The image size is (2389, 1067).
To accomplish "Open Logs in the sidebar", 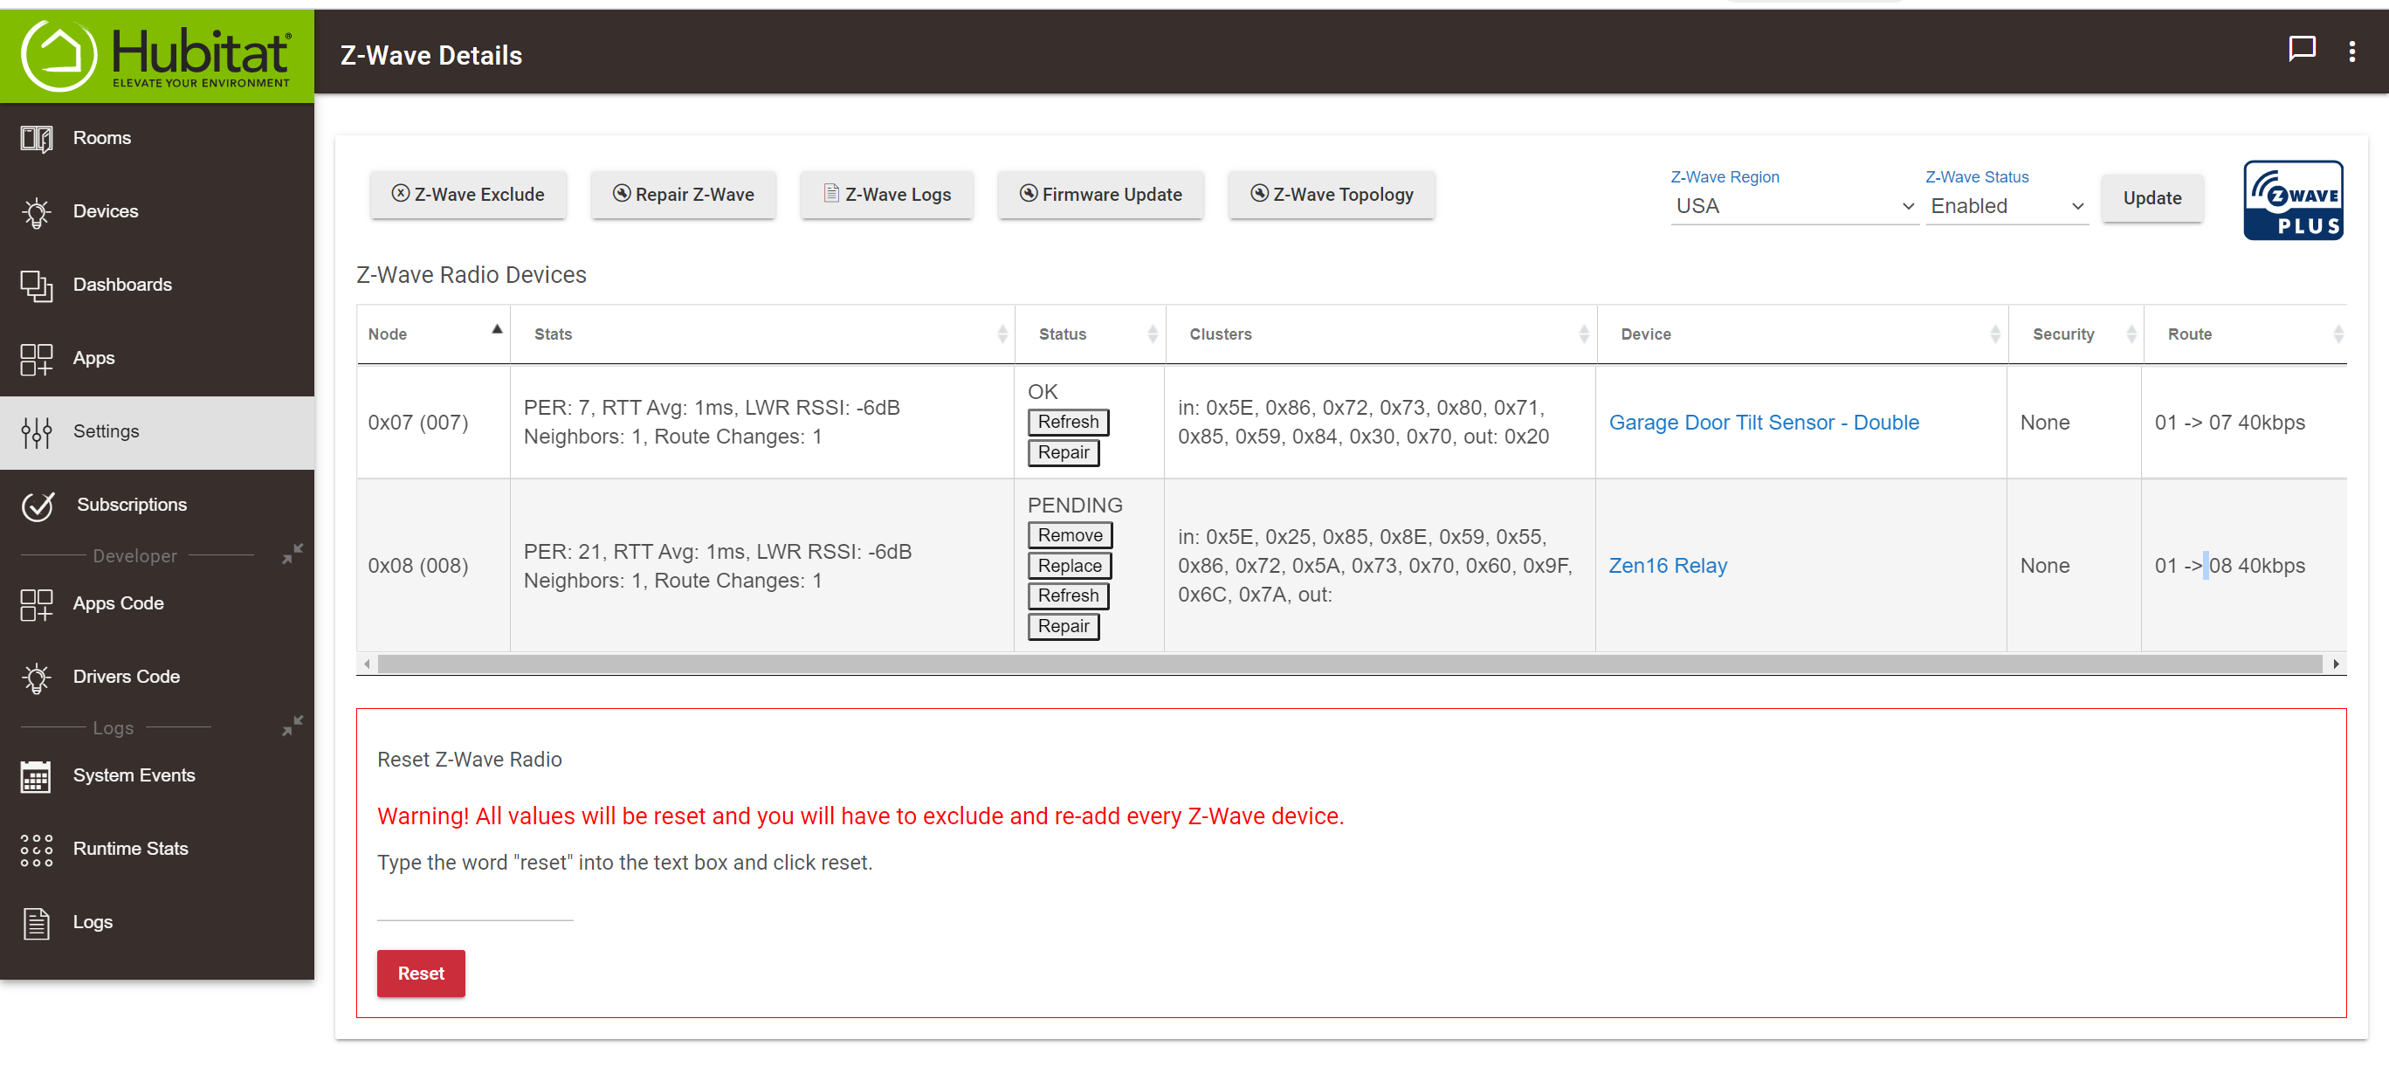I will (156, 921).
